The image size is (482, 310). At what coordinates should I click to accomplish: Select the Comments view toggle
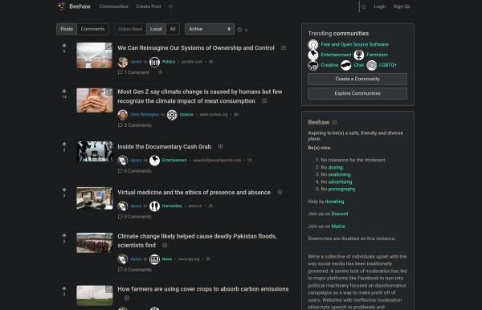pos(92,29)
